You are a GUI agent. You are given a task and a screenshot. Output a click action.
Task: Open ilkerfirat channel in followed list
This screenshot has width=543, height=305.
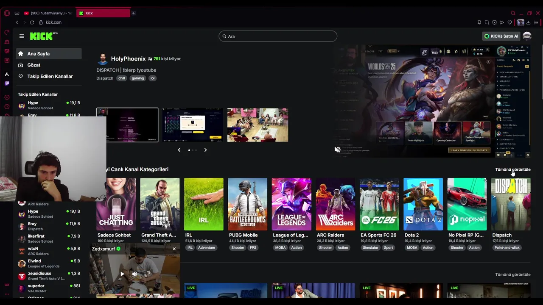coord(49,238)
